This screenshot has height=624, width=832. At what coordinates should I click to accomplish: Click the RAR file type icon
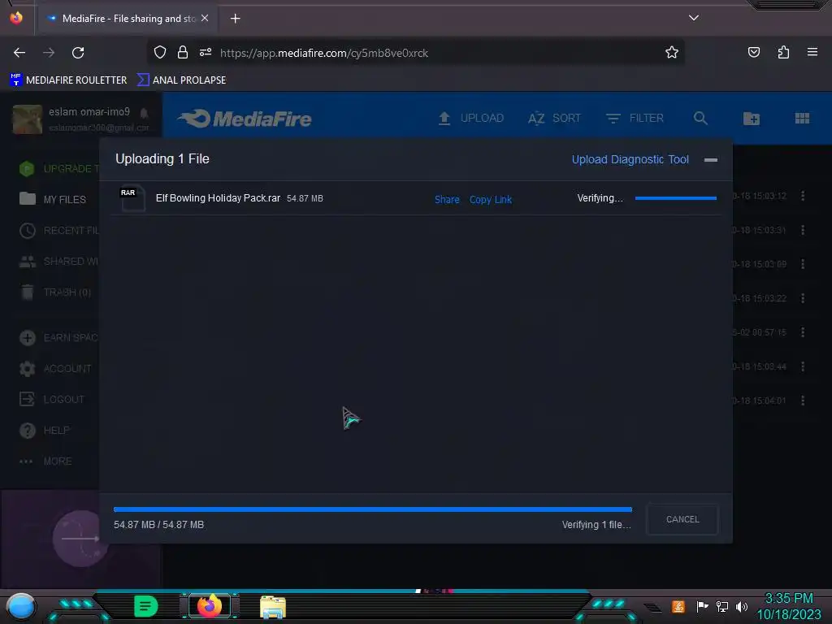coord(132,198)
